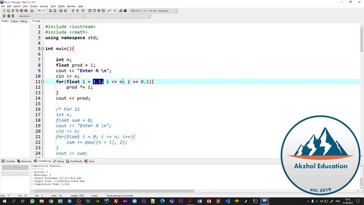This screenshot has width=364, height=205.
Task: Open the Compile Log bottom tab
Action: click(x=42, y=161)
